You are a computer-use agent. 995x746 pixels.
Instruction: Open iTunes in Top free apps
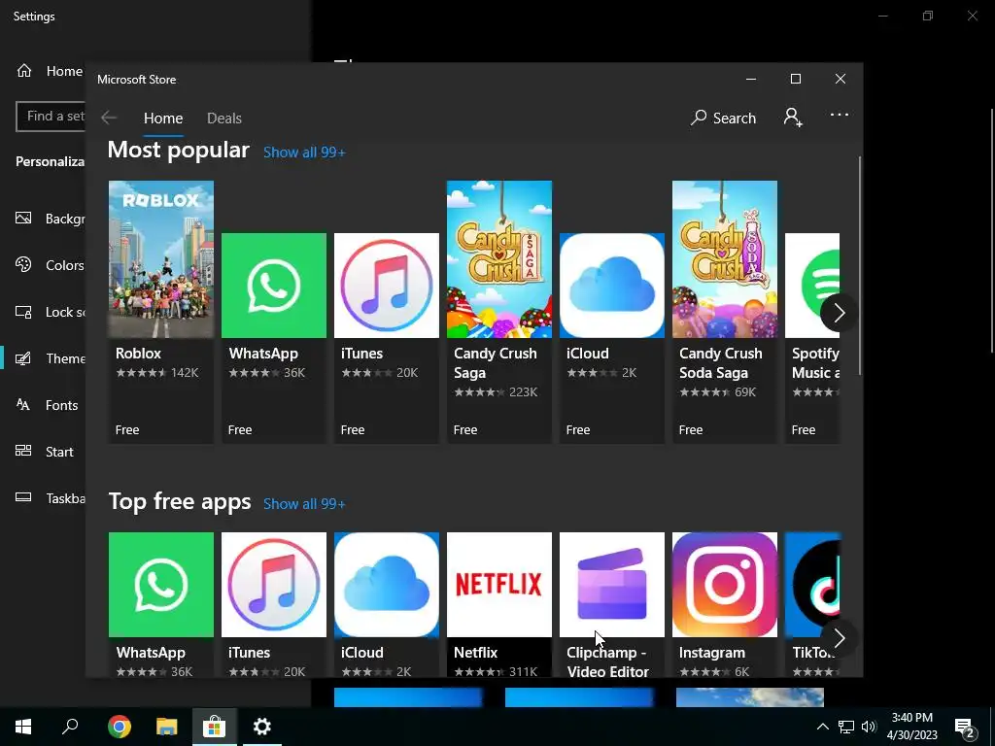click(273, 604)
